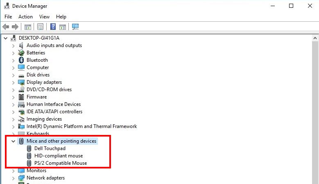This screenshot has height=184, width=319.
Task: Collapse Mice and other pointing devices
Action: coord(13,141)
